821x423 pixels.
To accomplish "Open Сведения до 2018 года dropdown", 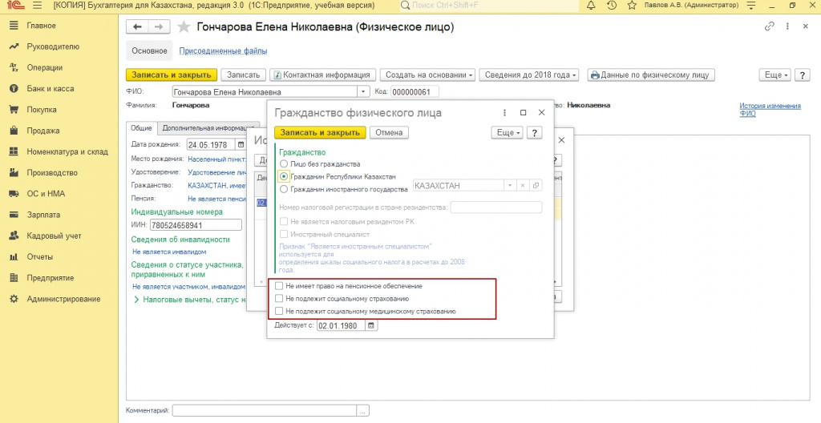I will [x=528, y=75].
